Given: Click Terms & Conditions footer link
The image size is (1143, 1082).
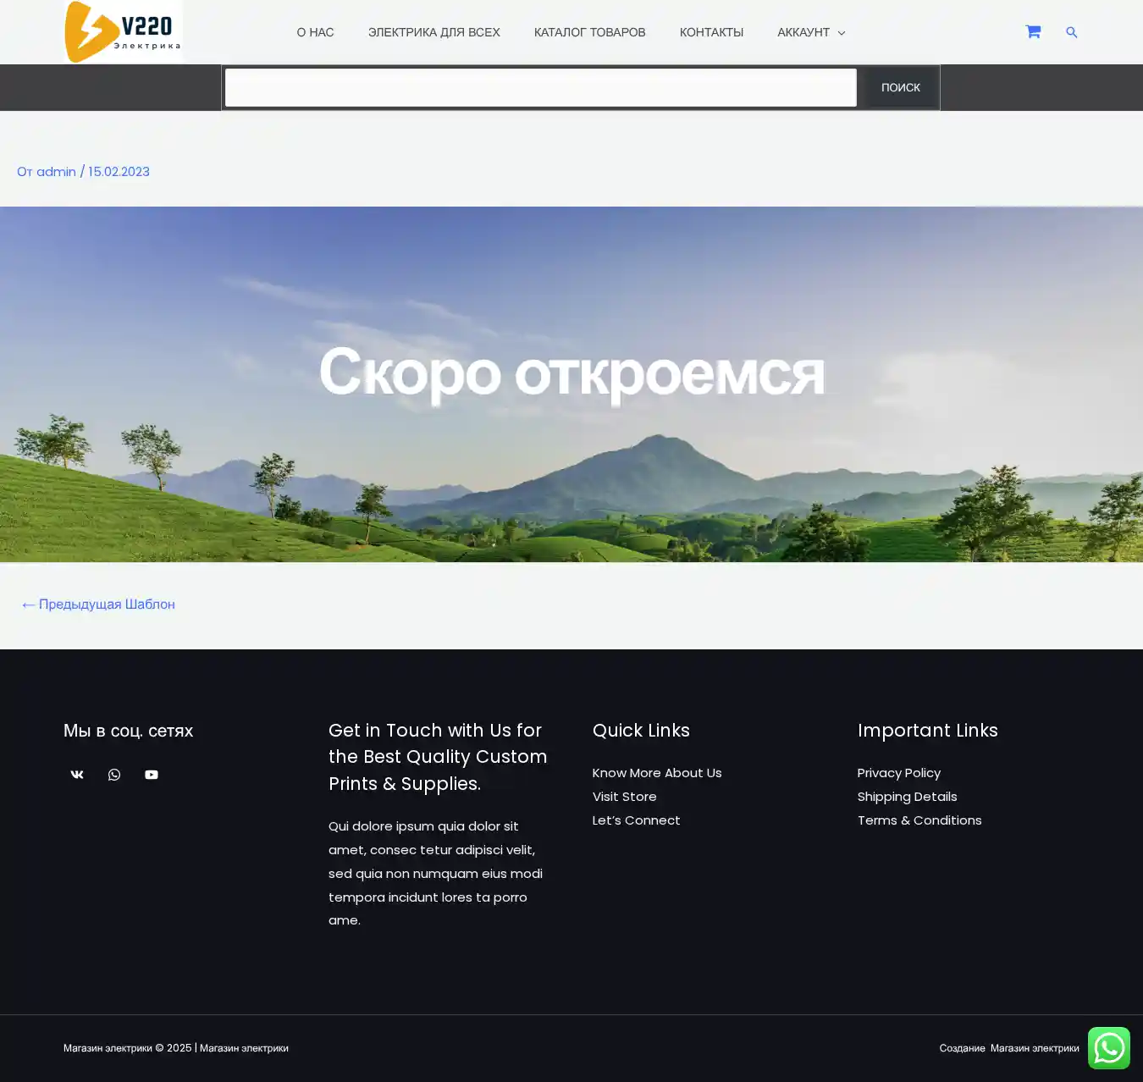Looking at the screenshot, I should click(x=919, y=820).
